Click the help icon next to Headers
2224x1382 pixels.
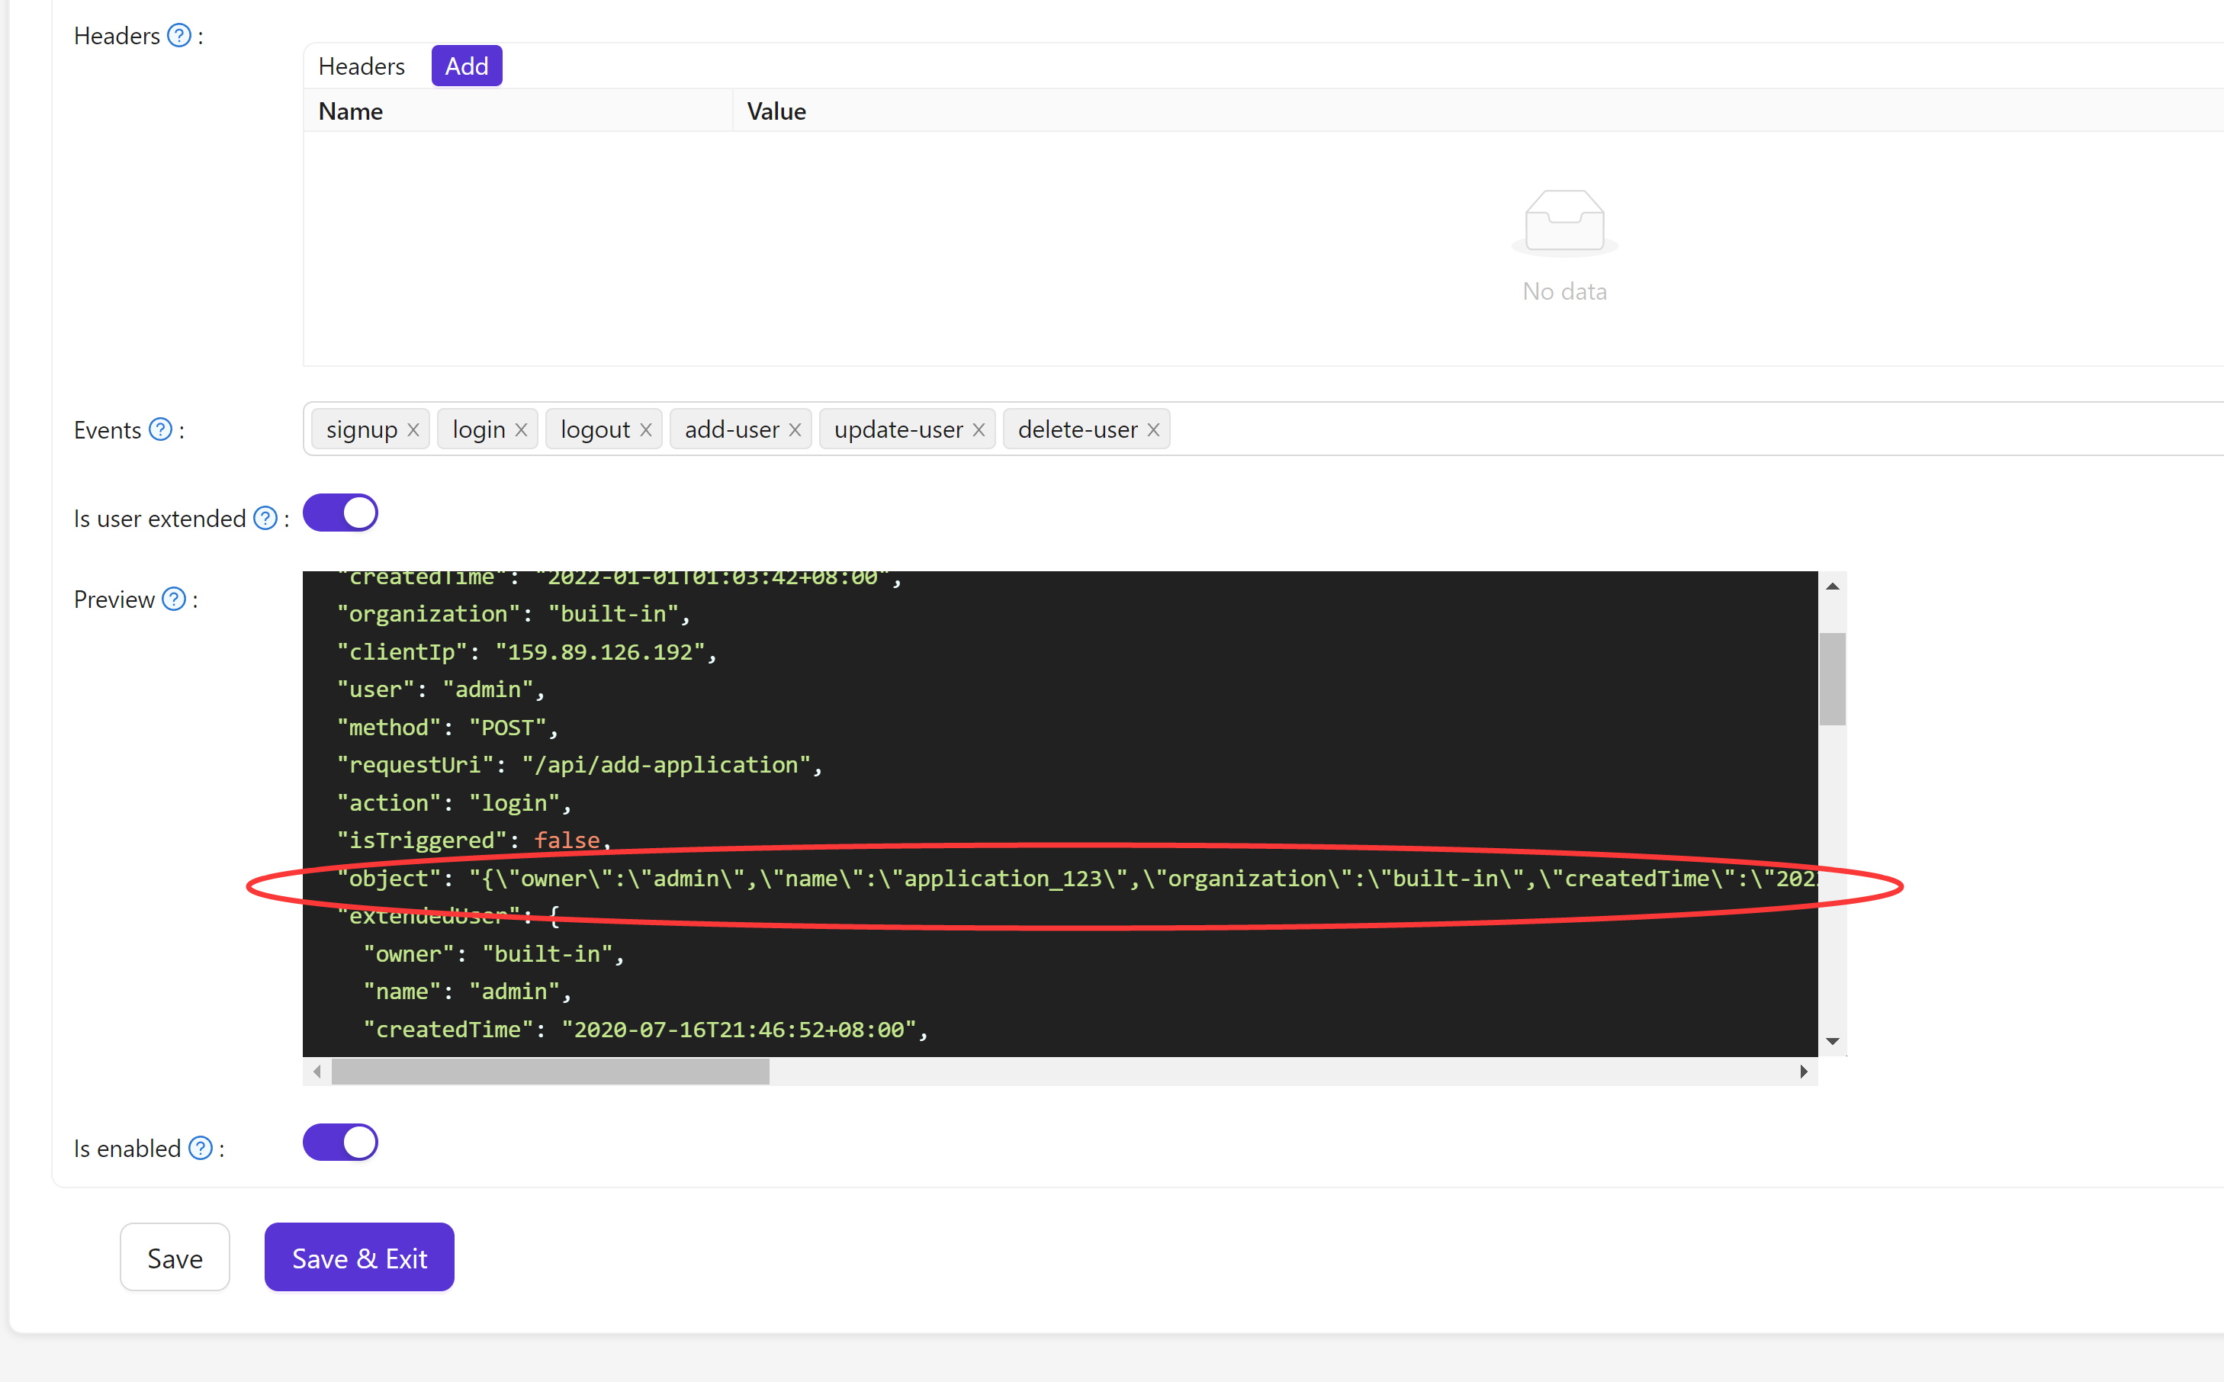coord(181,35)
